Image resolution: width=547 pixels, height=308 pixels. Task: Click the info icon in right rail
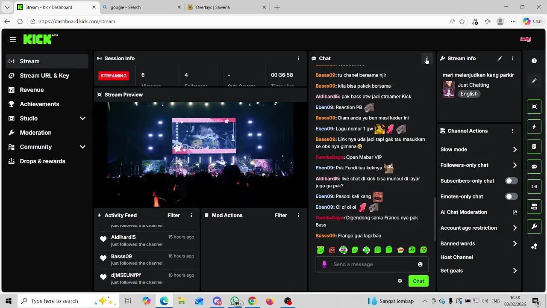pyautogui.click(x=534, y=61)
